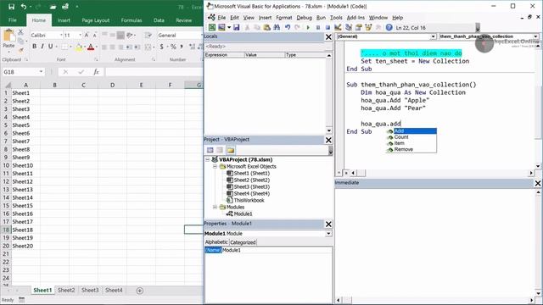Click View Microsoft Excel icon in VBA toolbar
The height and width of the screenshot is (305, 543).
pyautogui.click(x=212, y=27)
